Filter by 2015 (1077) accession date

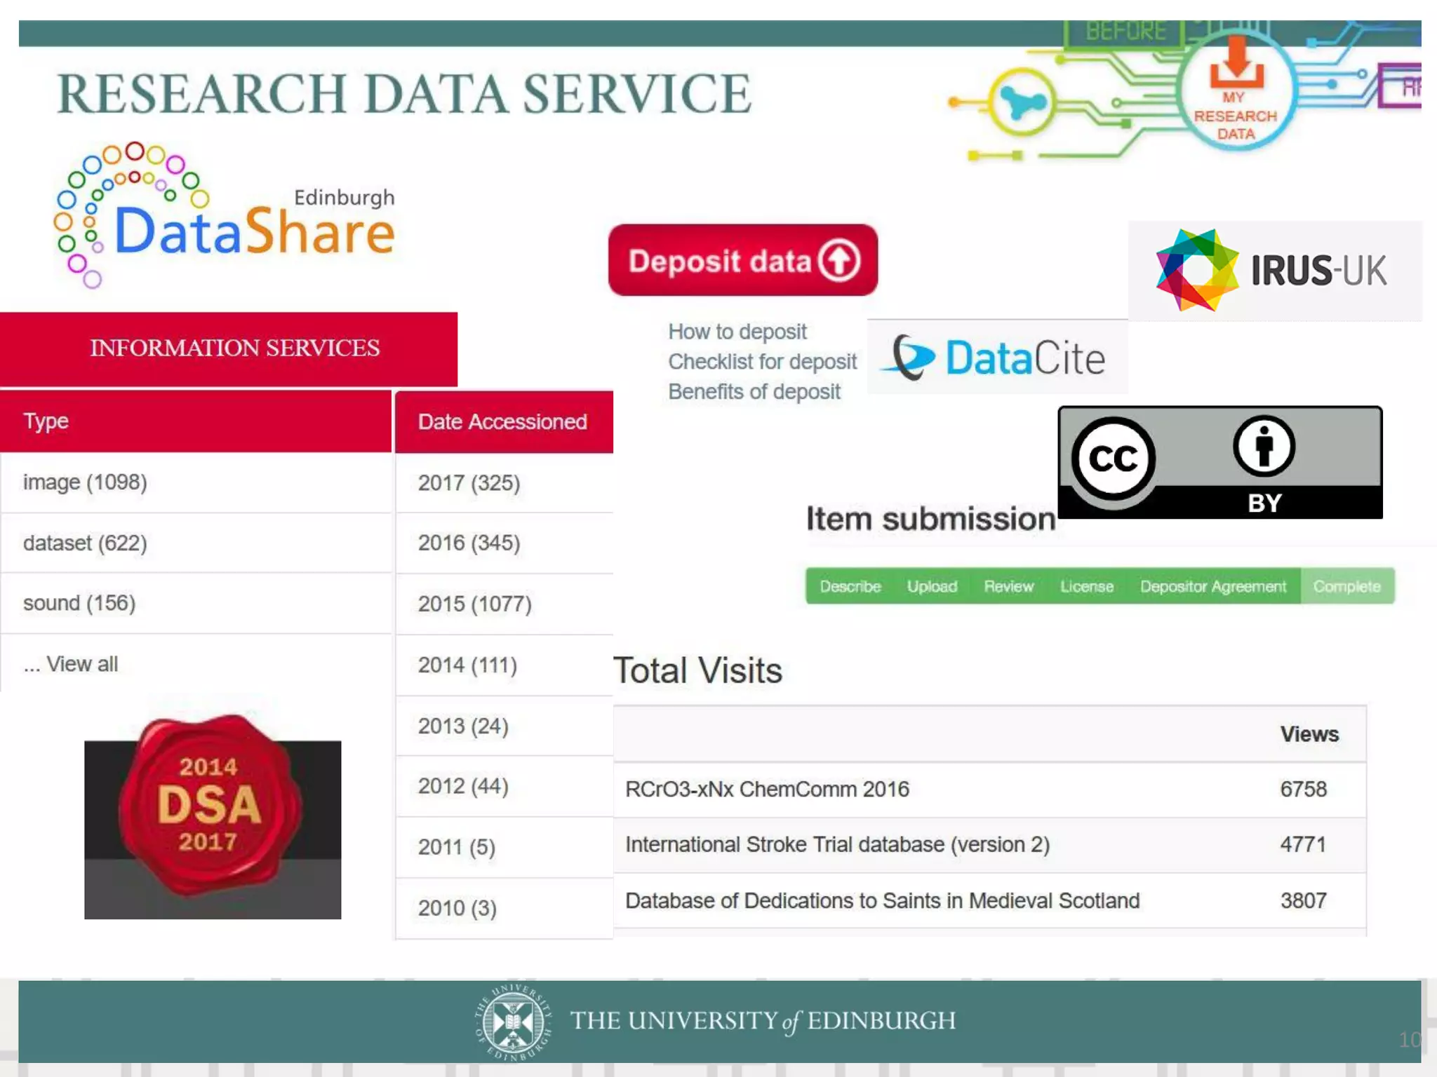pyautogui.click(x=474, y=604)
